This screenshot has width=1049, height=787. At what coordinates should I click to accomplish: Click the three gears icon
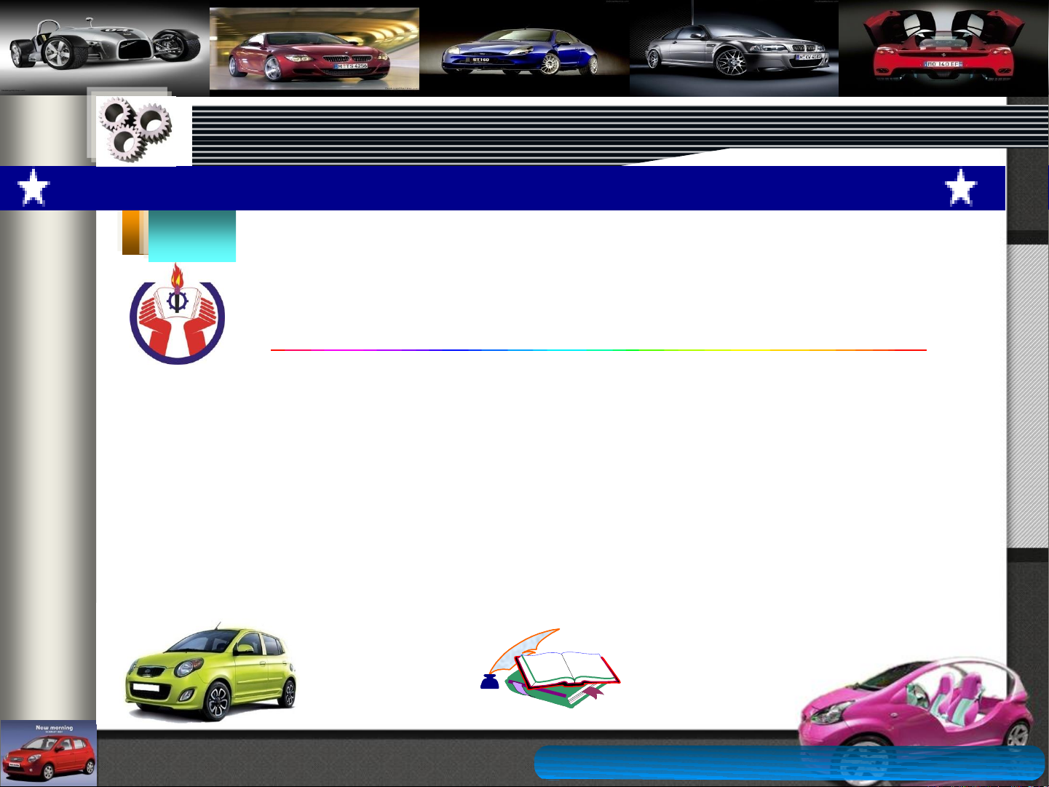pyautogui.click(x=136, y=131)
